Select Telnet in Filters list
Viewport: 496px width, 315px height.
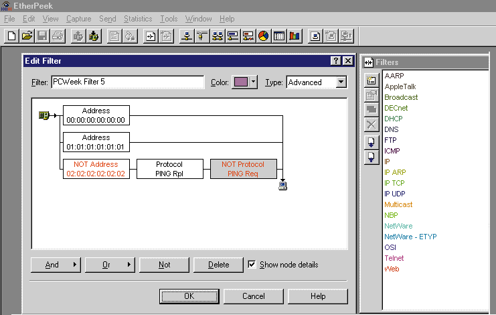pyautogui.click(x=394, y=258)
